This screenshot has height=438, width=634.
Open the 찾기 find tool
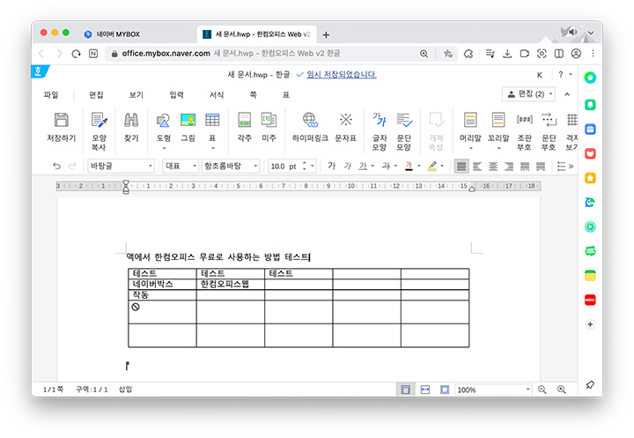(x=131, y=127)
